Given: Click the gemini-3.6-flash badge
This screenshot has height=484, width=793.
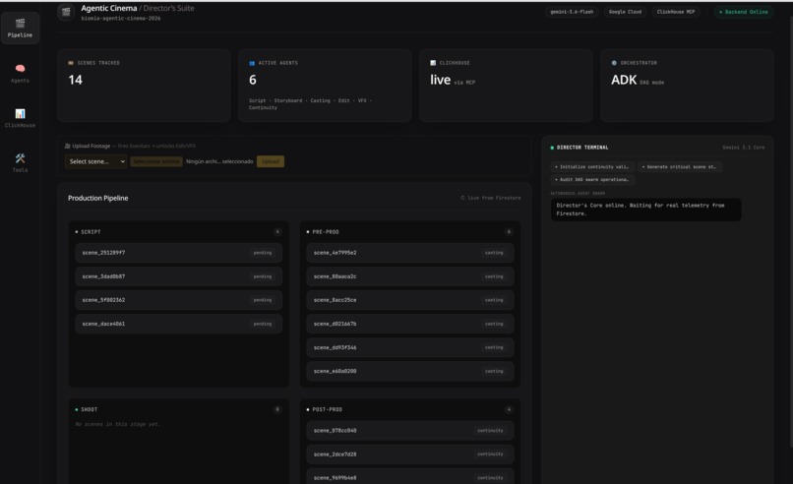Looking at the screenshot, I should click(572, 12).
